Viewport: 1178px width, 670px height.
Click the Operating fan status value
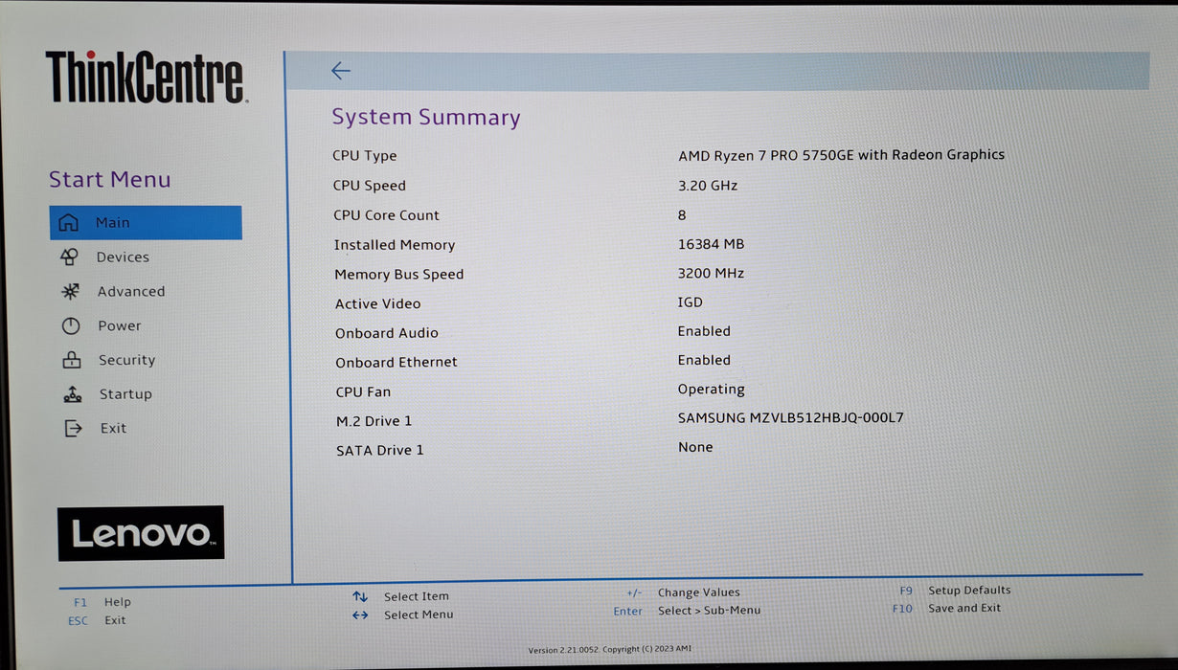point(712,390)
